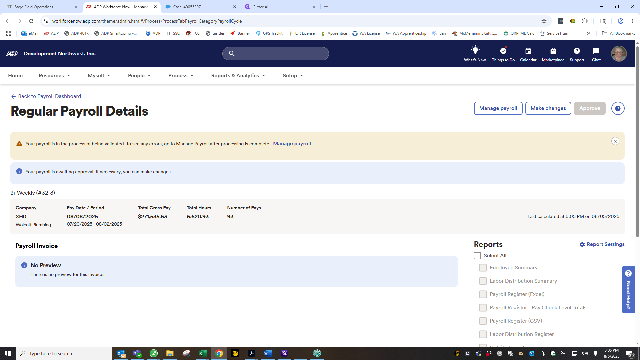Screen dimensions: 640x360
Task: Check the Select All reports checkbox
Action: pyautogui.click(x=477, y=256)
